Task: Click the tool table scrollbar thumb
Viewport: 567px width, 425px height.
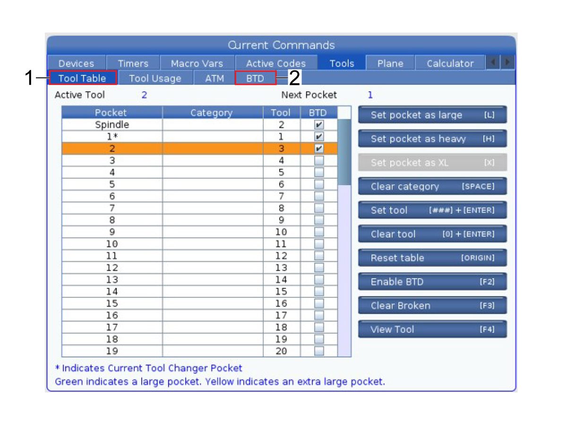Action: click(344, 152)
